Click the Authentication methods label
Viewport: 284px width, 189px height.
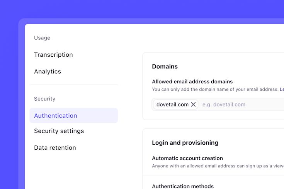pyautogui.click(x=183, y=186)
